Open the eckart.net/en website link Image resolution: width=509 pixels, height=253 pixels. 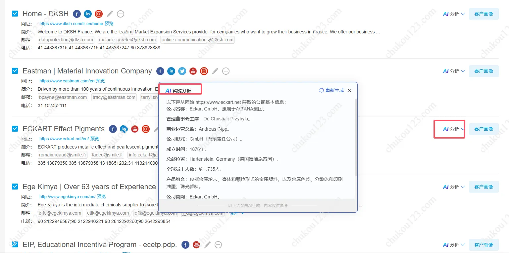(64, 139)
